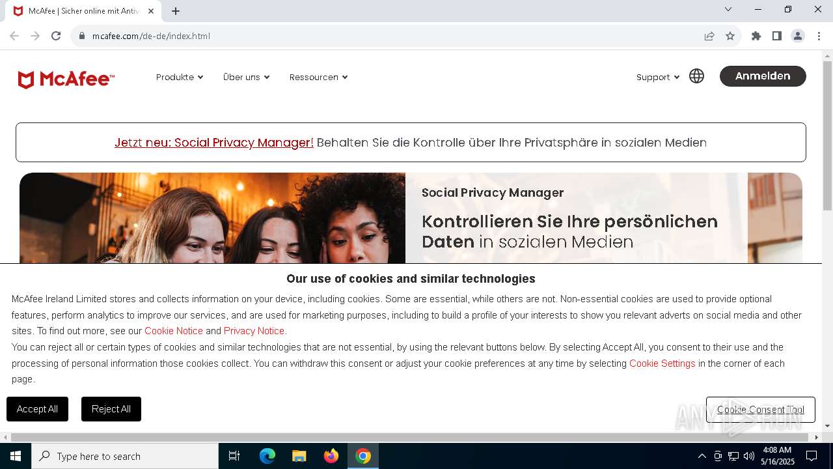Click the taskbar clock showing 4:08 AM
This screenshot has height=469, width=833.
[778, 456]
